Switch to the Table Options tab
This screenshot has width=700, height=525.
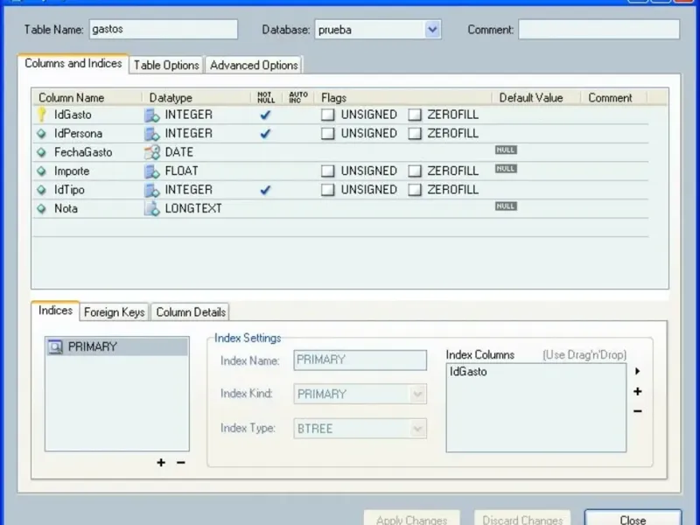[166, 65]
